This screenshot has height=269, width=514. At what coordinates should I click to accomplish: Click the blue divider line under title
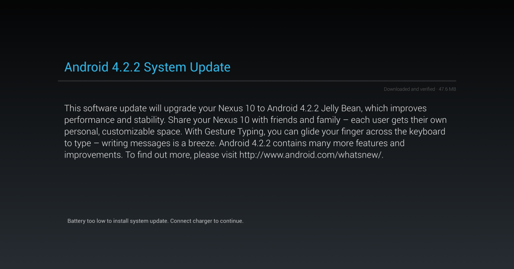[257, 81]
